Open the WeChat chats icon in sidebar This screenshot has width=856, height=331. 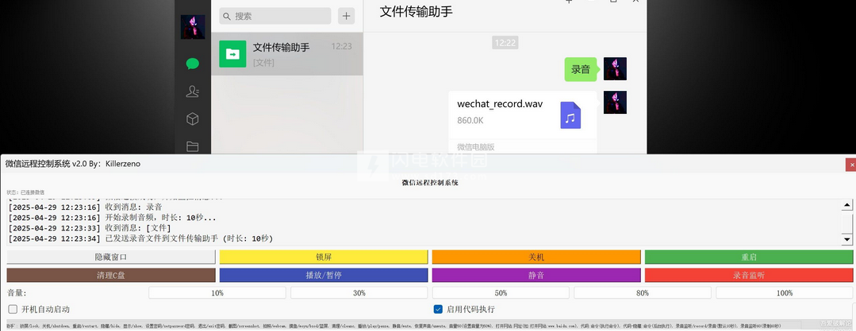[x=192, y=64]
